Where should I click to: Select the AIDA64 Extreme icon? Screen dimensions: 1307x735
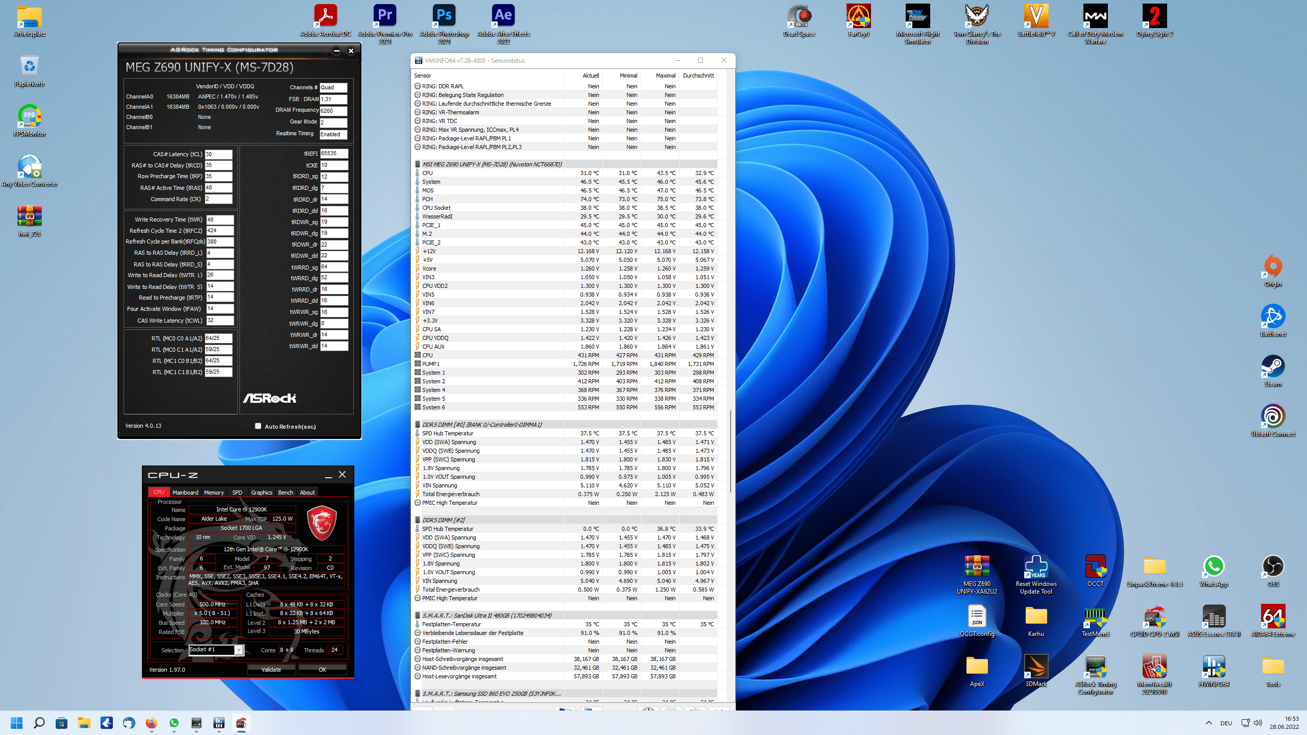click(x=1273, y=621)
